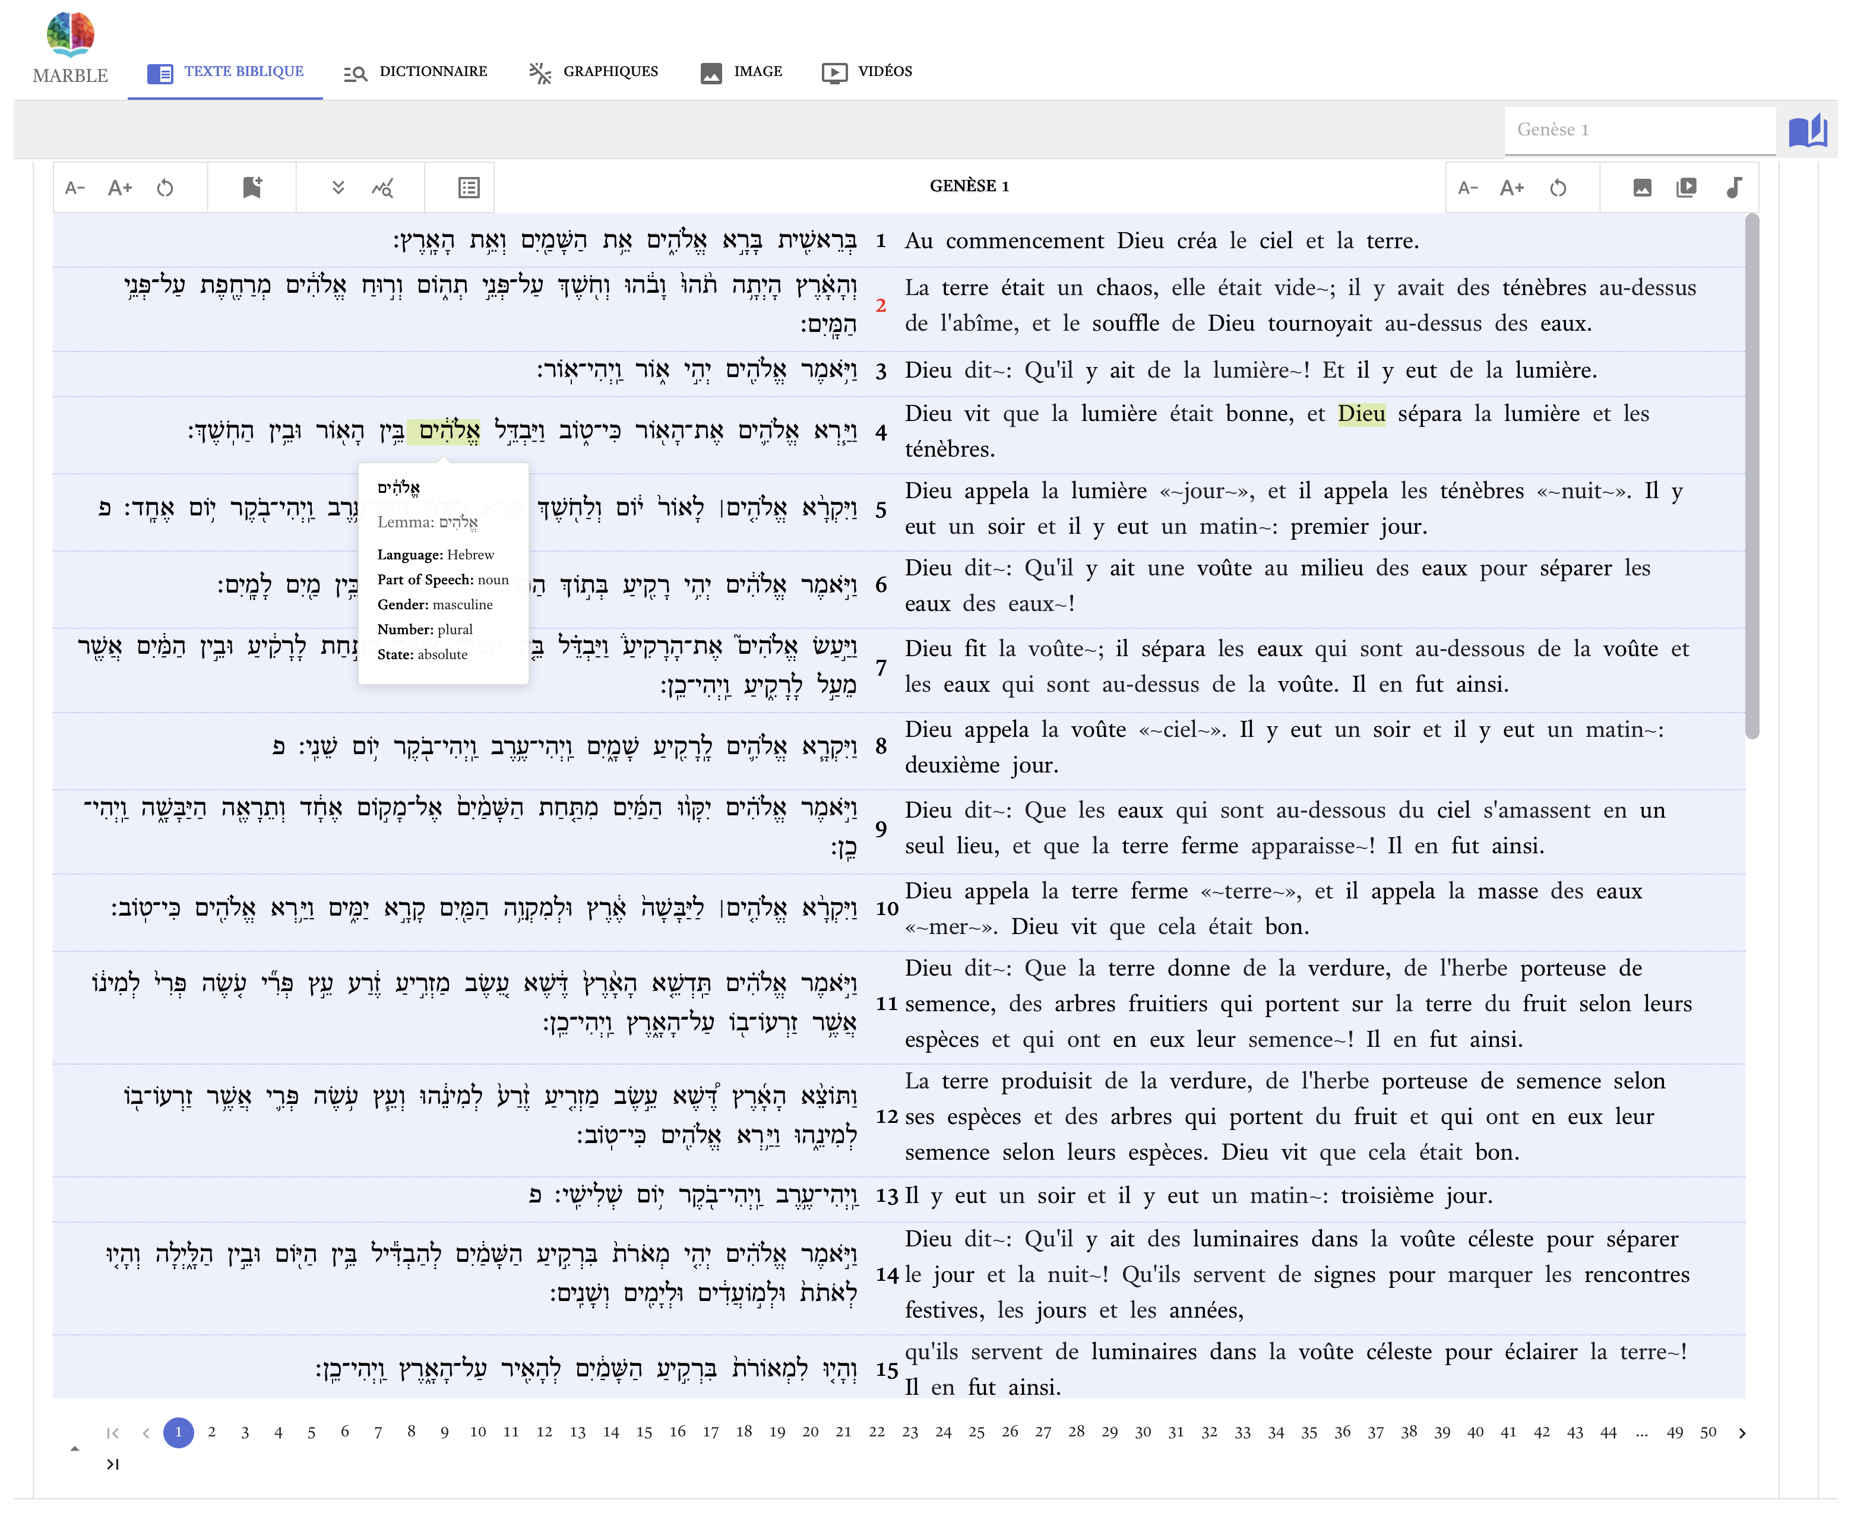Toggle the search-off annotation icon
Viewport: 1873px width, 1532px height.
click(x=382, y=187)
